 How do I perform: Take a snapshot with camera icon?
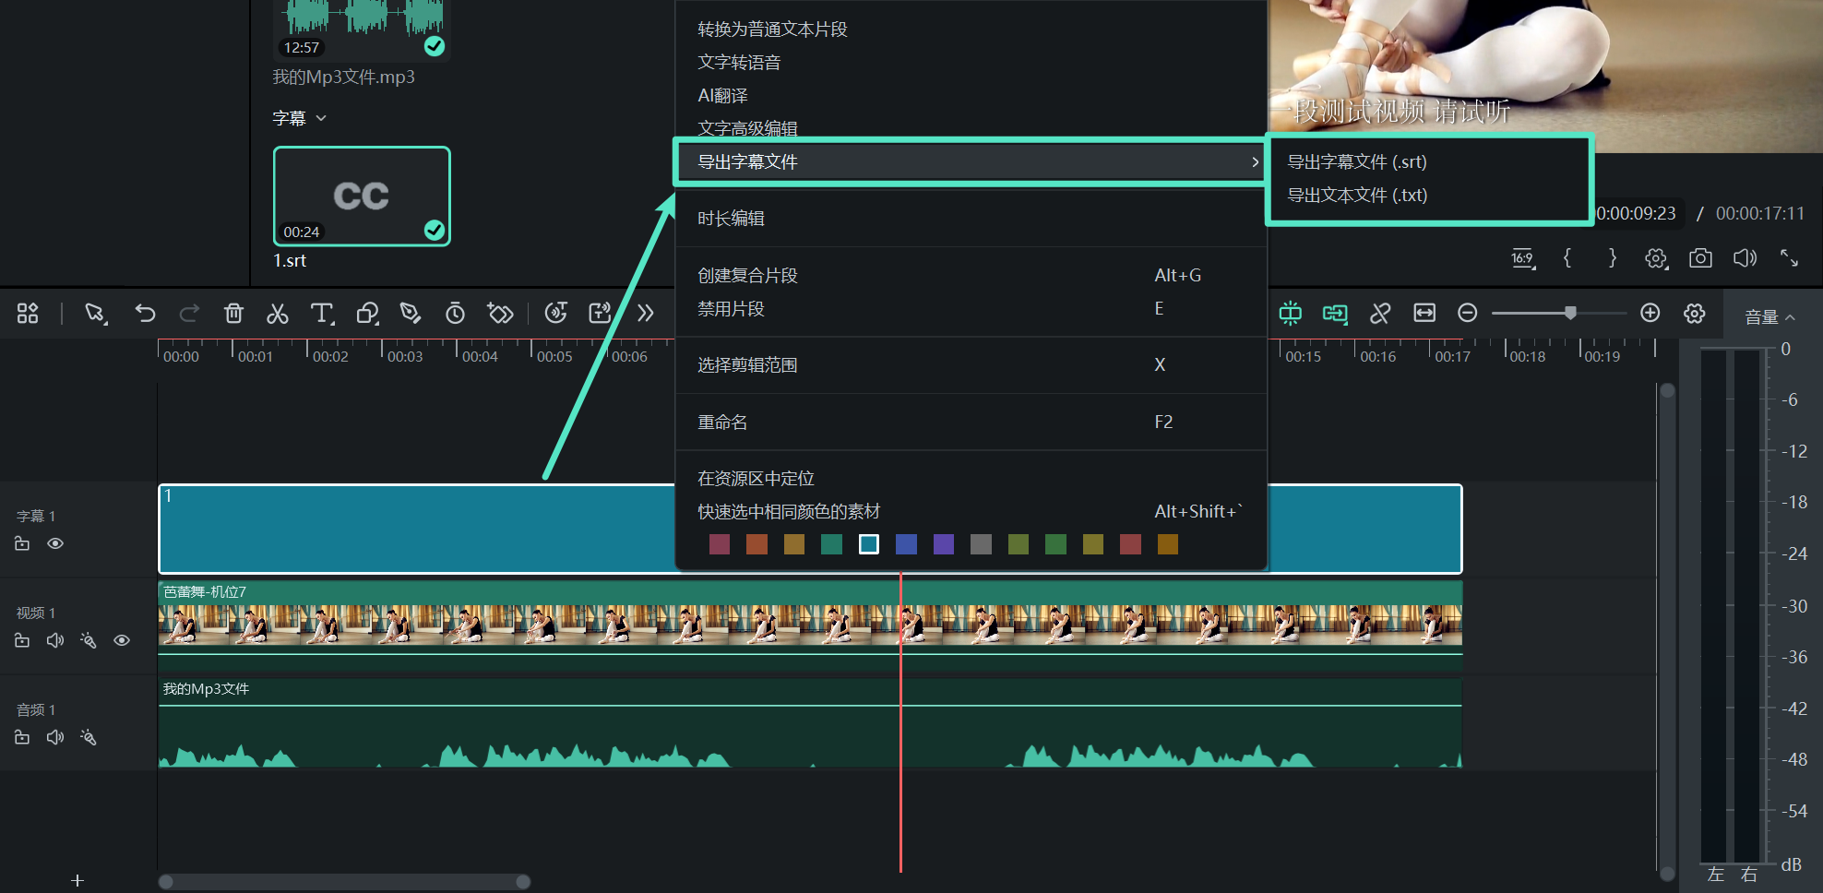point(1700,258)
